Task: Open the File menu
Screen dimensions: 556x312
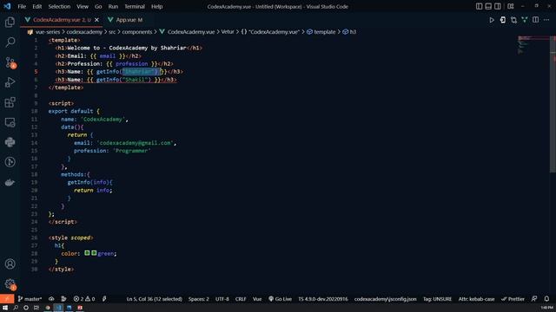Action: (x=22, y=7)
